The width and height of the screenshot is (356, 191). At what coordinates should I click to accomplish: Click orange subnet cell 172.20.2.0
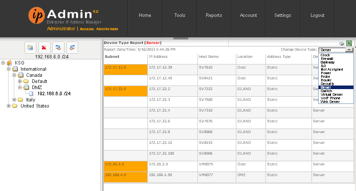point(125,166)
